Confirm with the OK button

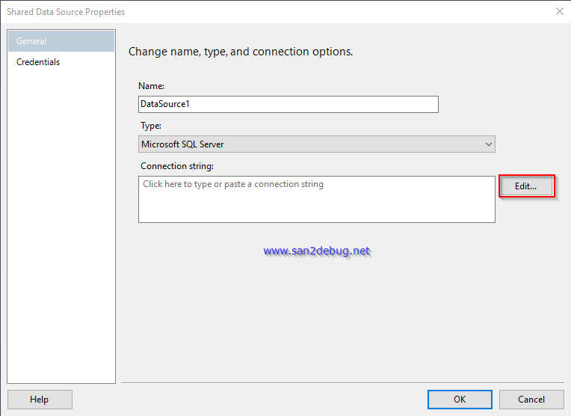460,400
